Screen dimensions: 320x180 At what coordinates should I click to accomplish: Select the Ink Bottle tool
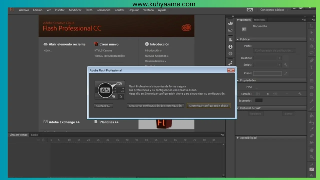pos(311,122)
